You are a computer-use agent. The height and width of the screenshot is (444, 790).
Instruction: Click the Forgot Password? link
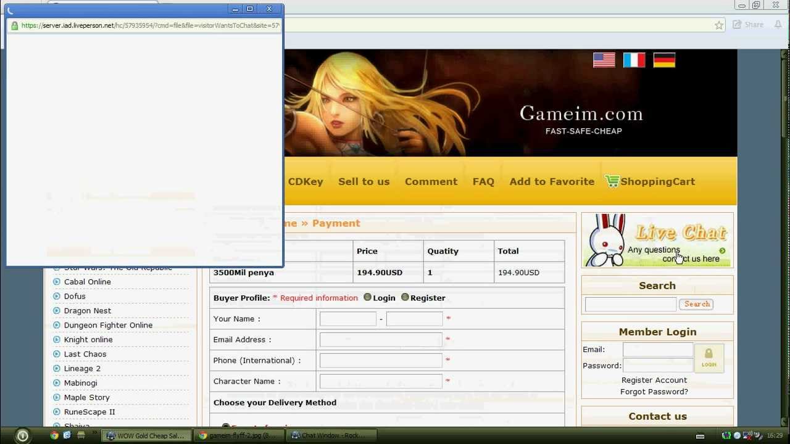[x=654, y=392]
